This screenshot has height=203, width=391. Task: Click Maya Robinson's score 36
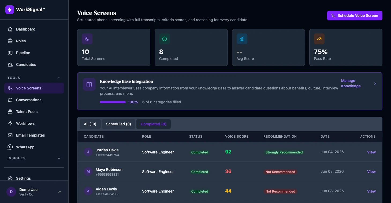pyautogui.click(x=228, y=171)
